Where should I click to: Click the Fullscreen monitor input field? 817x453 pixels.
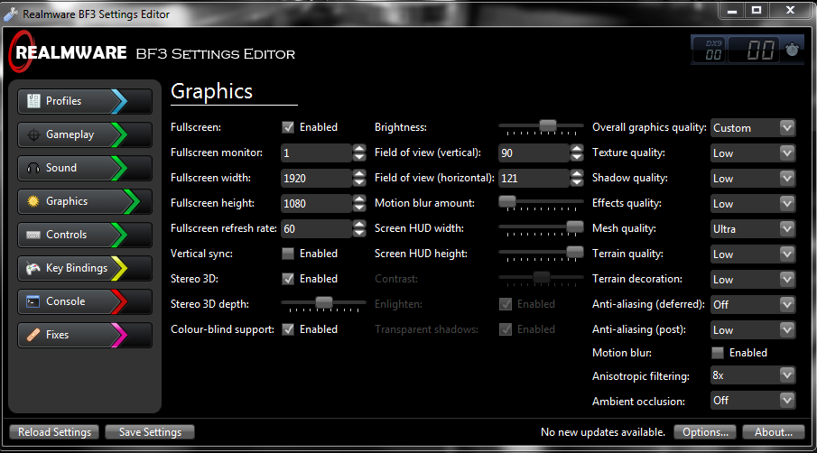317,153
